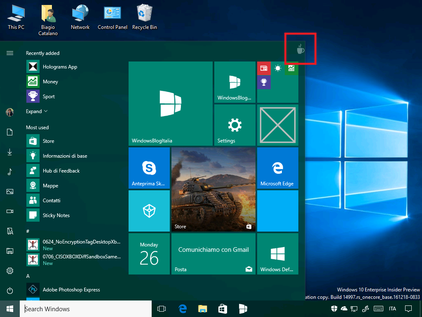Jump to letter A app group header
422x317 pixels.
pos(28,276)
